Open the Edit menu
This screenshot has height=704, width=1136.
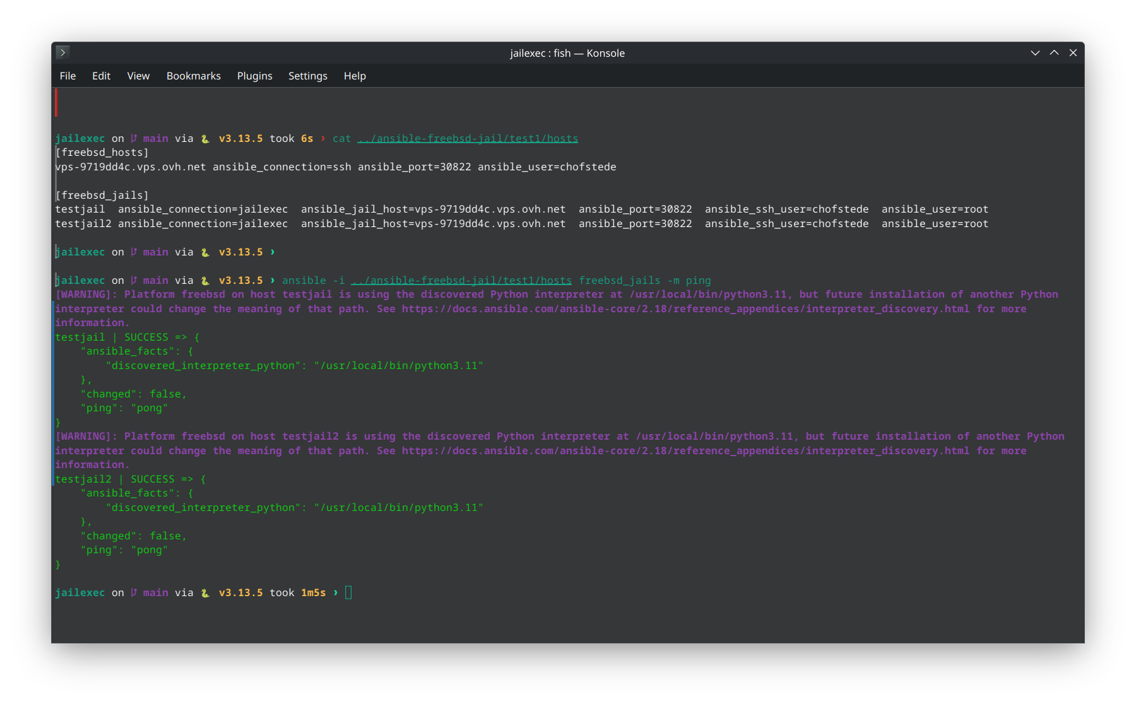click(101, 76)
